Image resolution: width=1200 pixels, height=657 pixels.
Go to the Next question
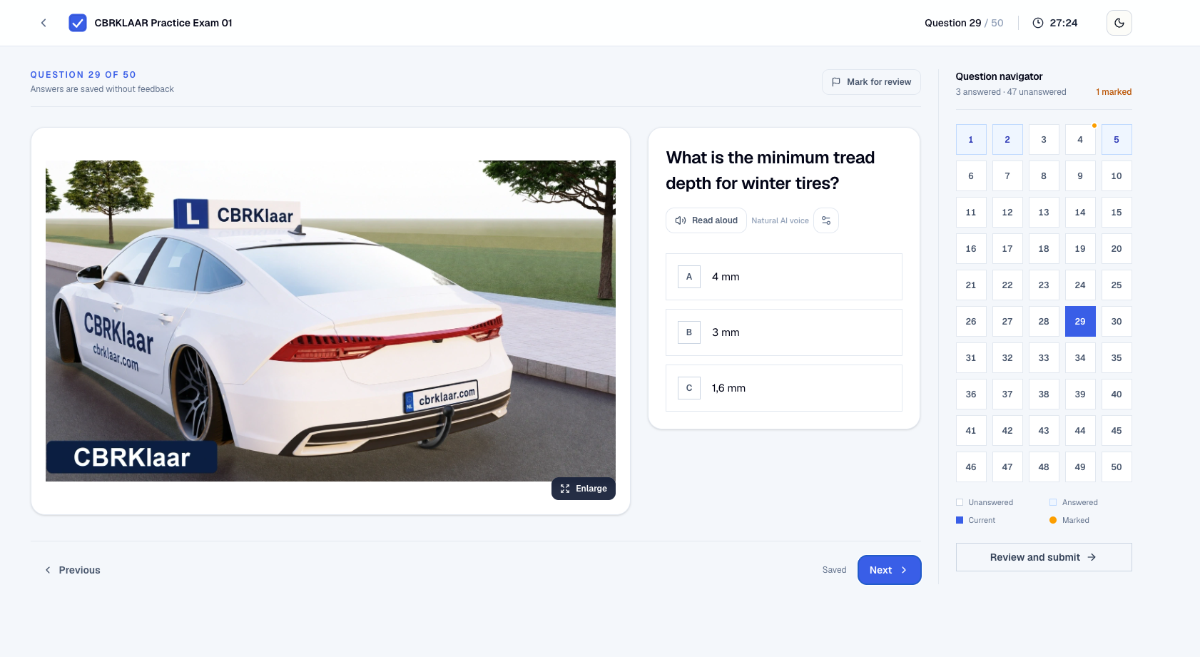click(889, 570)
